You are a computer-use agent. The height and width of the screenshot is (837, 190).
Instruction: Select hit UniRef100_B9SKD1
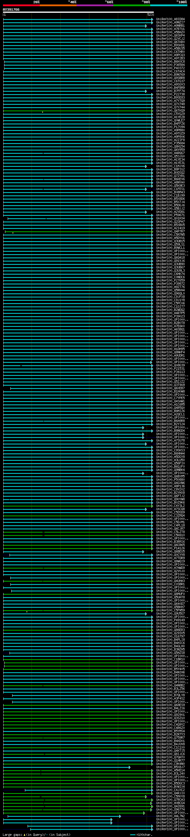click(x=170, y=45)
